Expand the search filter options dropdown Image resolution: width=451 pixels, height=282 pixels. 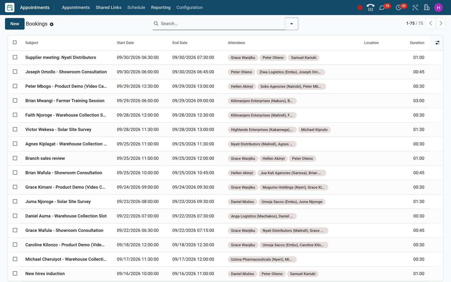click(291, 24)
